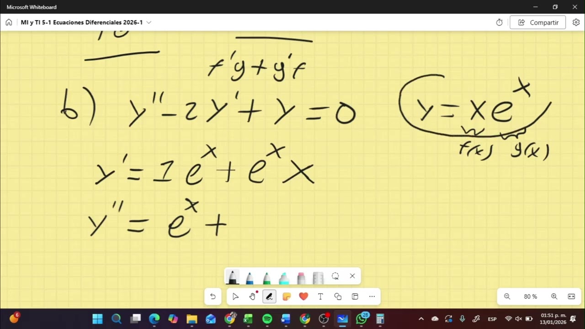Select the board title 'MI y TI 5-1 Ecuaciones Diferenciales 2026-1'
The width and height of the screenshot is (585, 329).
(x=82, y=22)
